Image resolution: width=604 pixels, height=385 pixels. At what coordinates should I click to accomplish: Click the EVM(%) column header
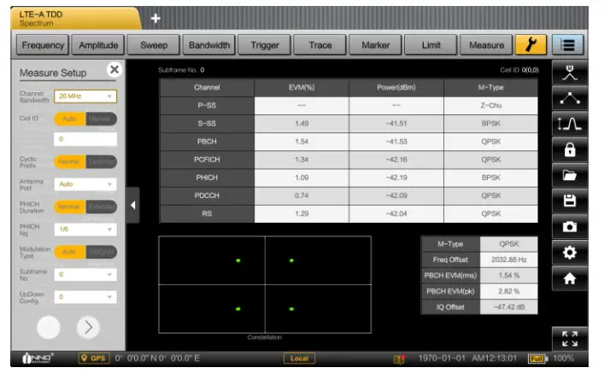pos(302,88)
